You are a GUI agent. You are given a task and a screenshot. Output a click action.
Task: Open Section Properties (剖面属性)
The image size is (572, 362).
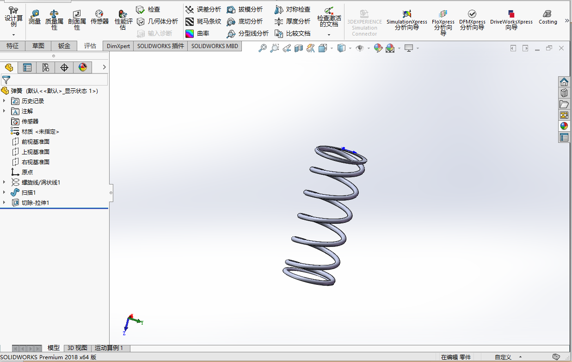click(77, 19)
